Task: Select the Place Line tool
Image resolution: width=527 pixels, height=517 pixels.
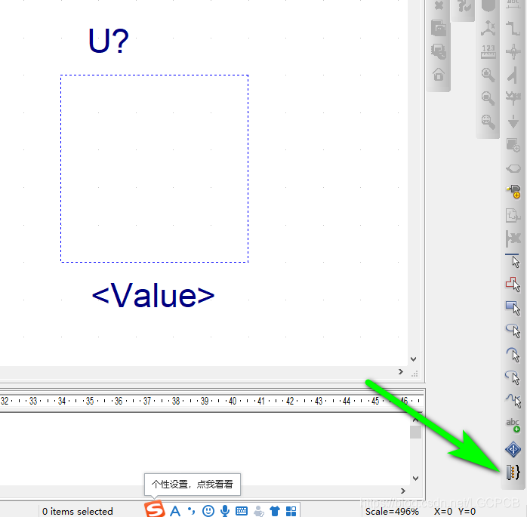Action: tap(513, 260)
